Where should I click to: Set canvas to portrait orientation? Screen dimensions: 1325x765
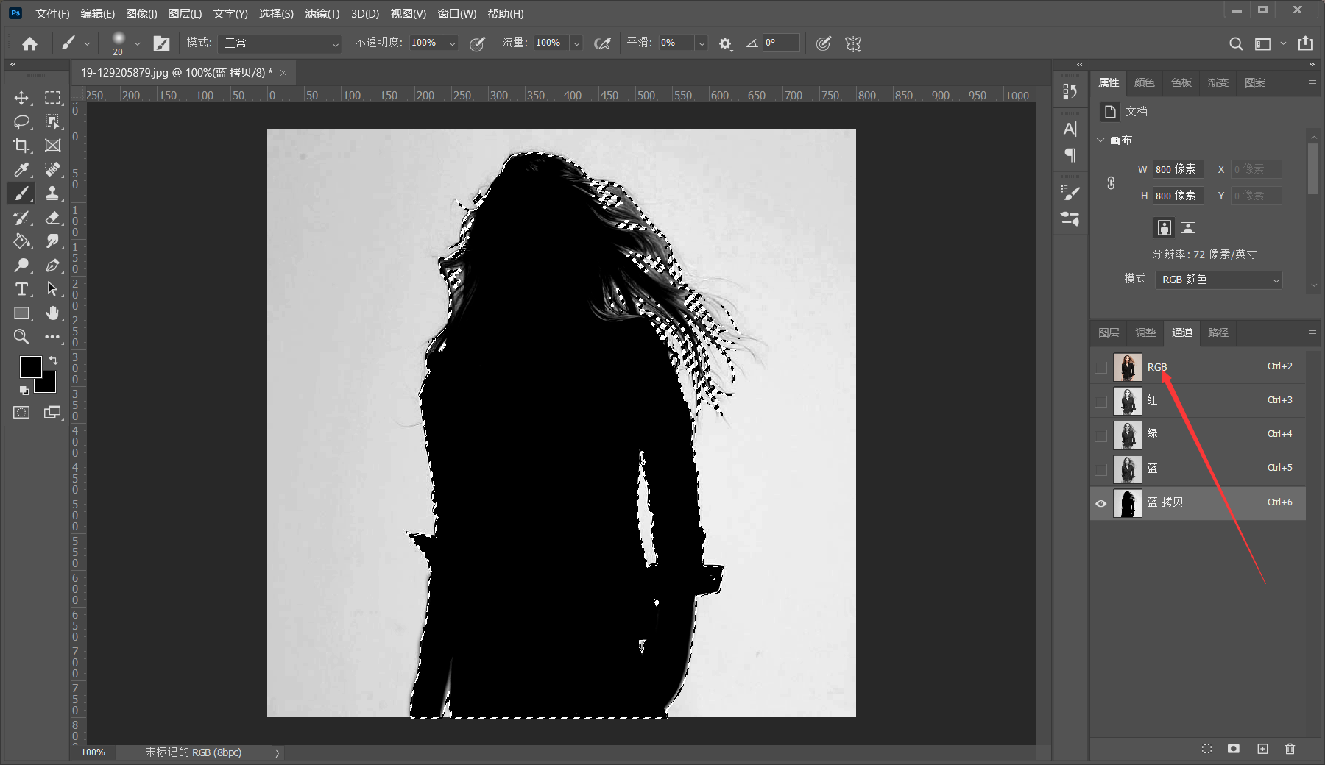click(x=1164, y=227)
